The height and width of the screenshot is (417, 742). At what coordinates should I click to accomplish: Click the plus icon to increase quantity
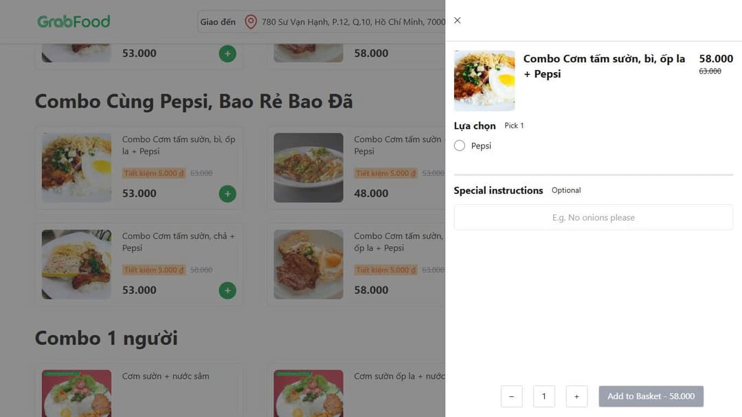[x=576, y=396]
